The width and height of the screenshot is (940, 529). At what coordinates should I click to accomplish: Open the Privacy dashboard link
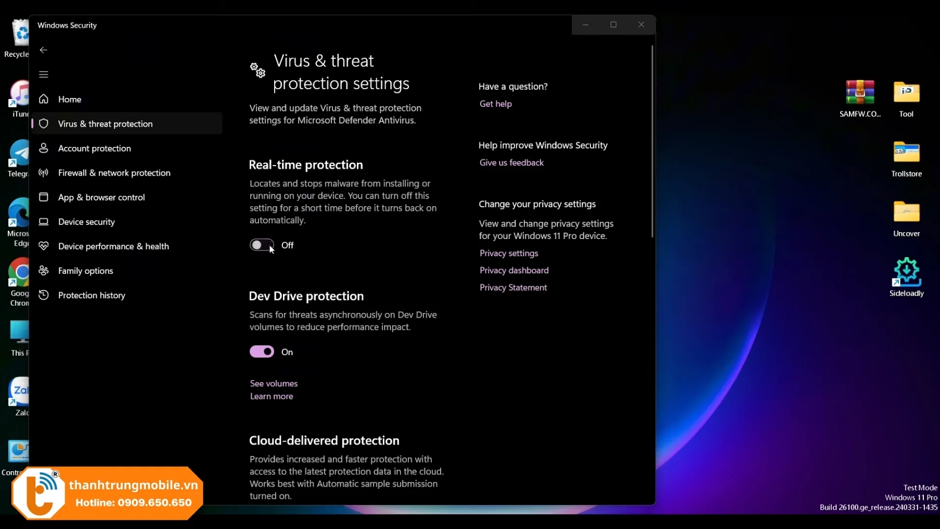pos(514,270)
